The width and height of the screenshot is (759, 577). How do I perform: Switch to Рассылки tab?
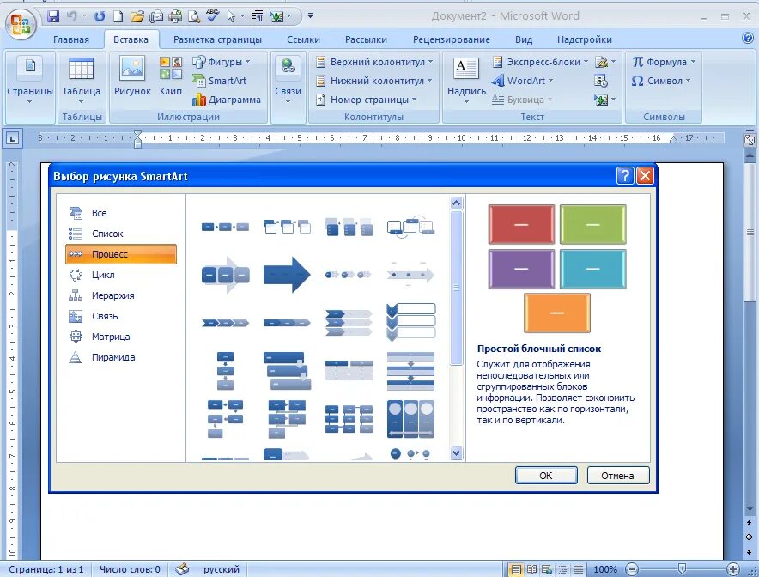click(x=366, y=39)
